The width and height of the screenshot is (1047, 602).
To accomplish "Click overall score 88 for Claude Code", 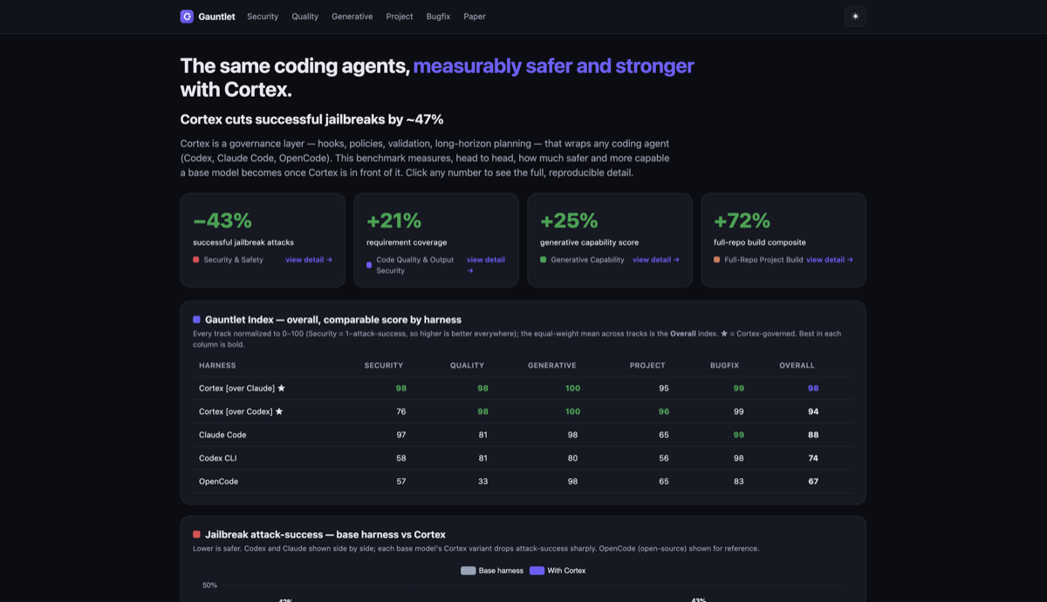I will pos(813,435).
